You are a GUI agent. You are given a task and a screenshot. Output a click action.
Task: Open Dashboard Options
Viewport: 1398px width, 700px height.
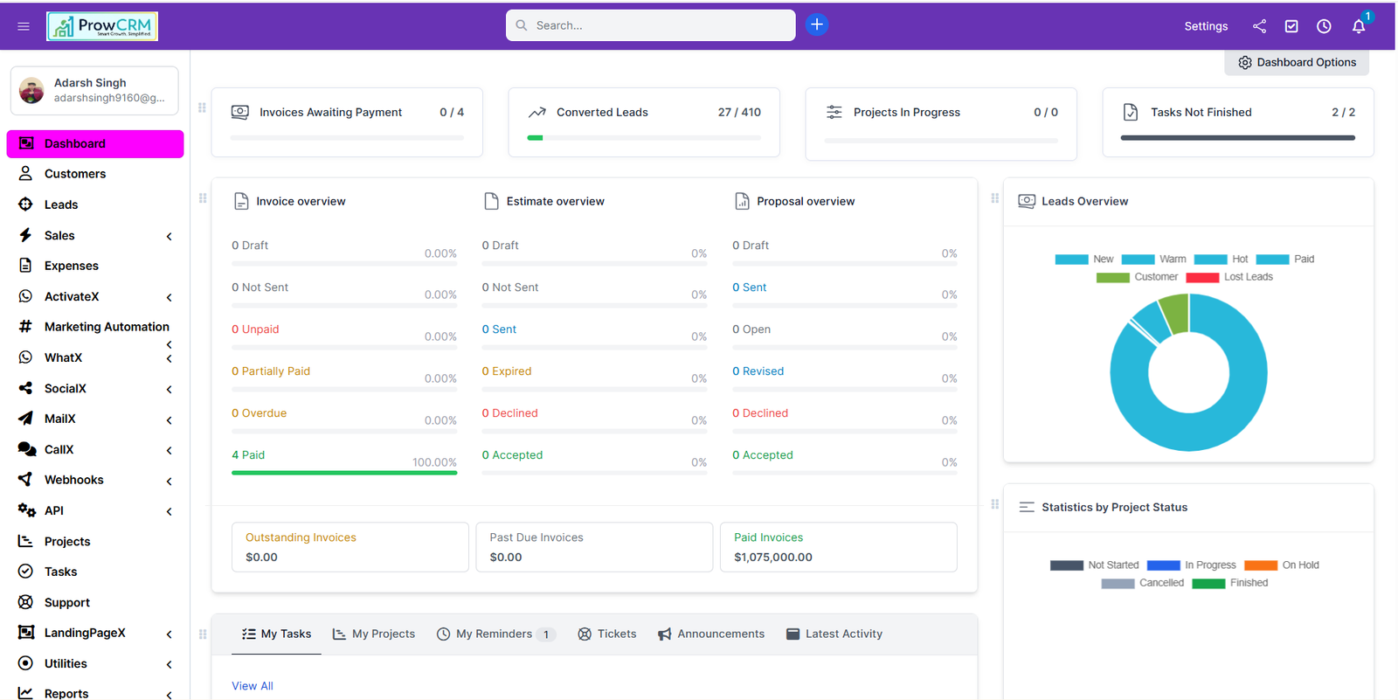point(1297,62)
